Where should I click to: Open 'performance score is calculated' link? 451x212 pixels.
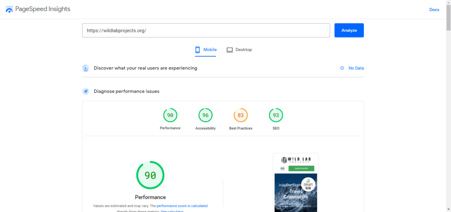pyautogui.click(x=182, y=206)
